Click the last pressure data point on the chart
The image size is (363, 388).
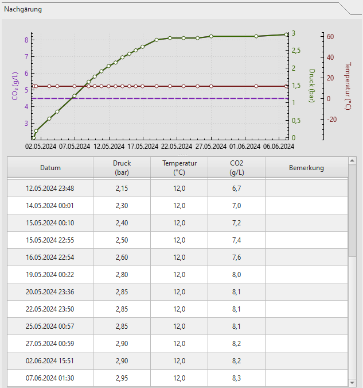(286, 34)
